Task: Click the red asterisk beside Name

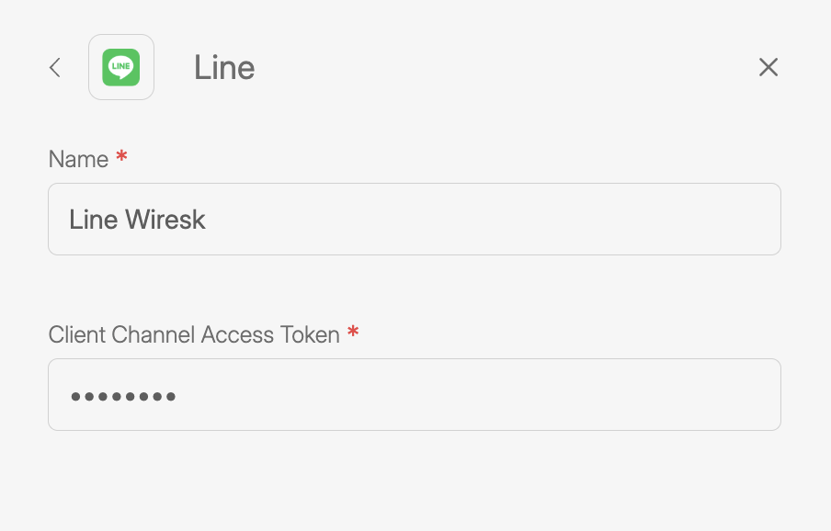Action: [121, 158]
